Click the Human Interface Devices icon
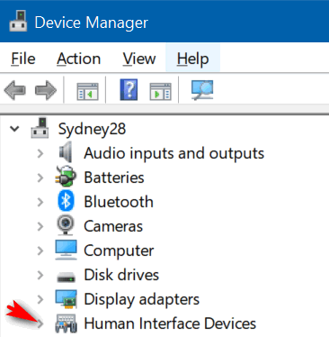Image resolution: width=329 pixels, height=337 pixels. tap(66, 323)
